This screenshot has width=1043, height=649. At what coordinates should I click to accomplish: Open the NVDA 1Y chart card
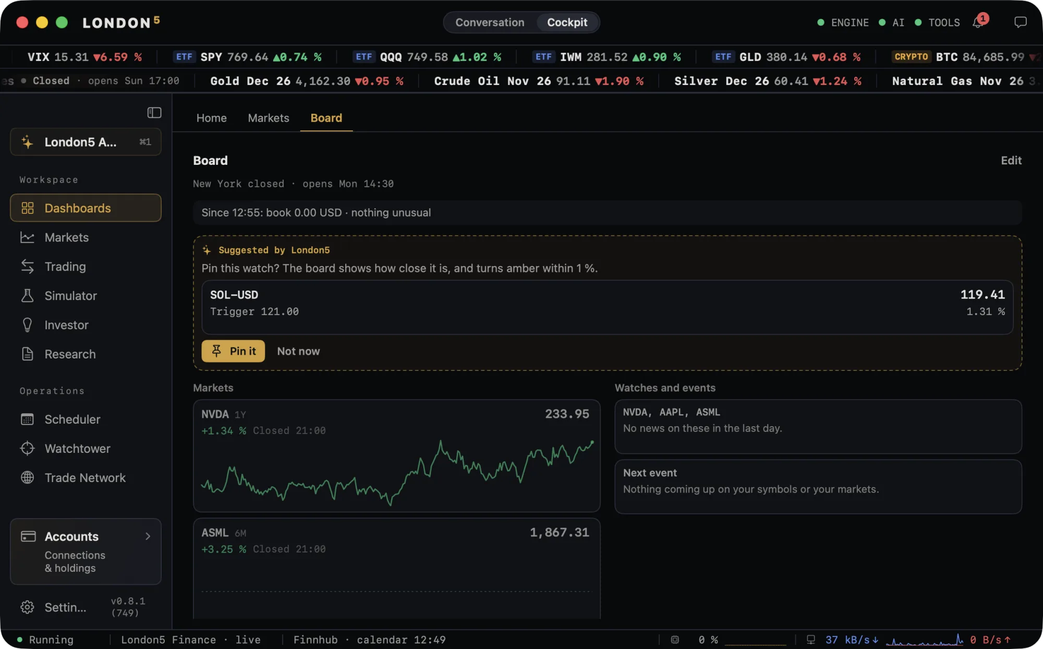[396, 455]
